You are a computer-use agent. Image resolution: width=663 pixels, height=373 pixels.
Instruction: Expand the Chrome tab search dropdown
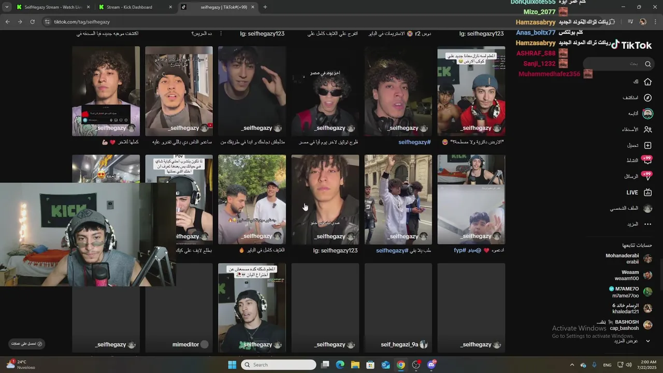pos(7,7)
